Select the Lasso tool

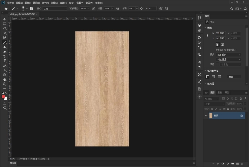tap(4, 28)
